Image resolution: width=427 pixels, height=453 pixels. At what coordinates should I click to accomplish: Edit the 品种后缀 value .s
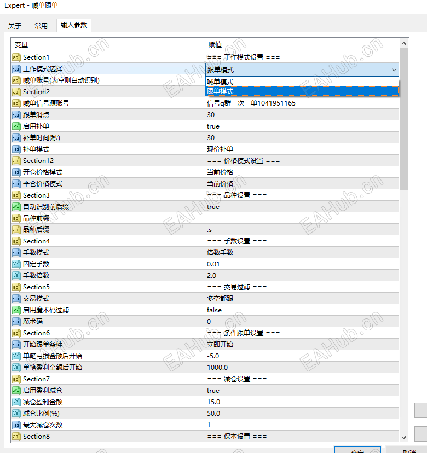(302, 230)
